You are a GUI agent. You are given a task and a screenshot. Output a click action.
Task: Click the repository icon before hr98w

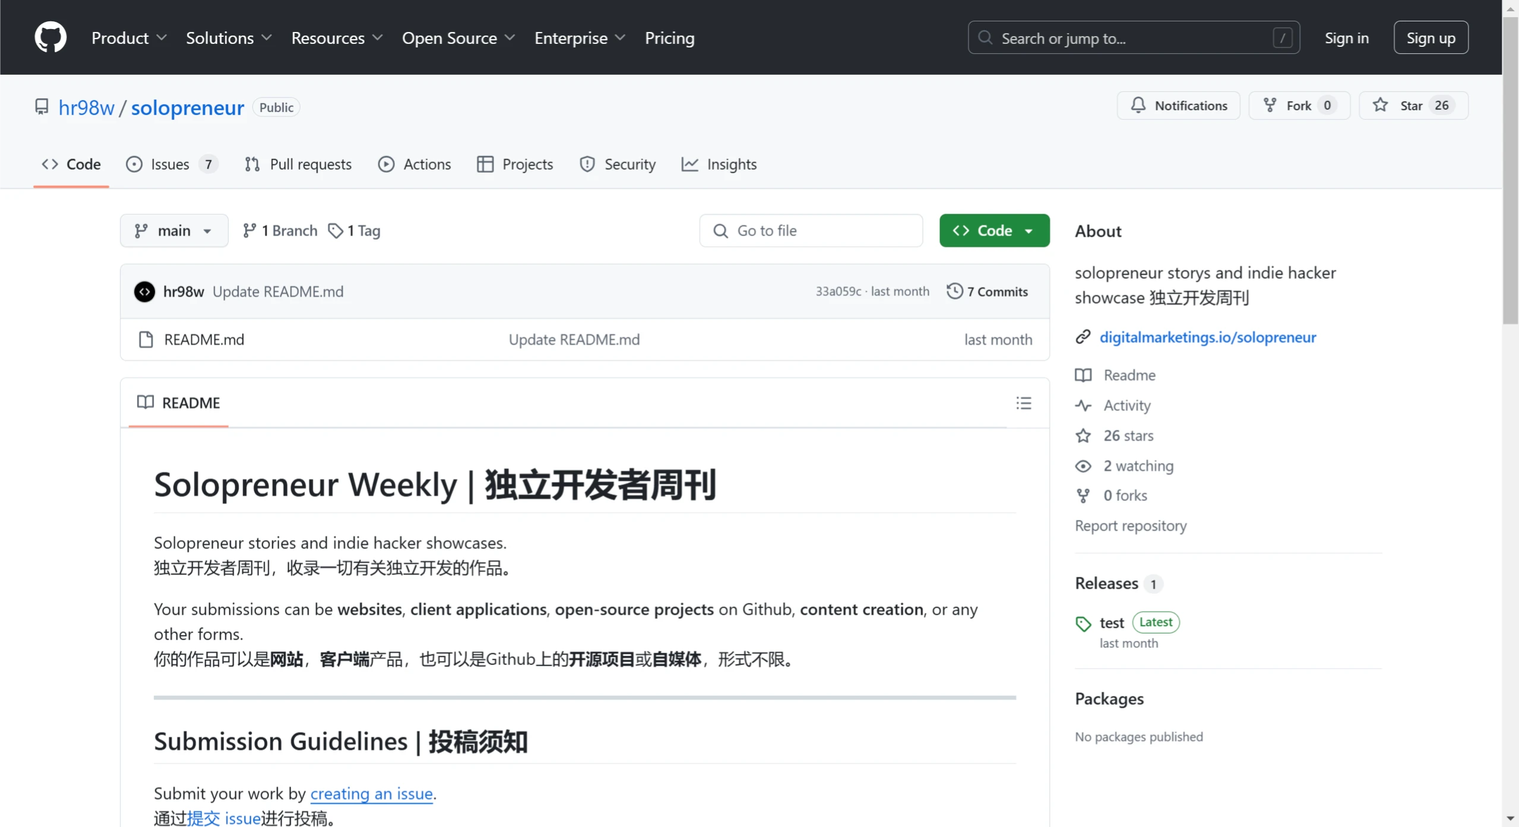tap(42, 107)
